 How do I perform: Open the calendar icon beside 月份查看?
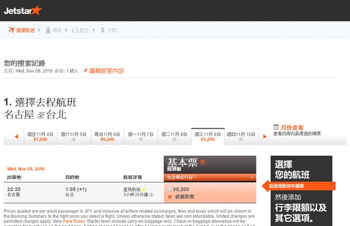[x=276, y=127]
